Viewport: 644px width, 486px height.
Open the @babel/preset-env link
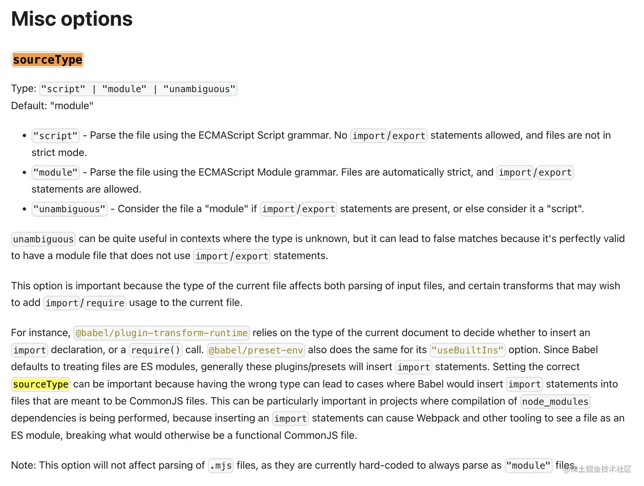click(256, 350)
